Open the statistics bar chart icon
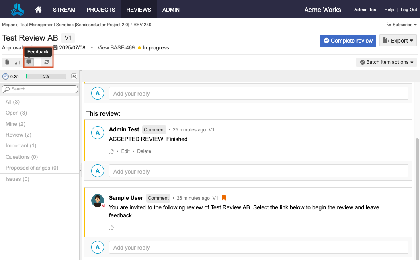The image size is (420, 260). (x=17, y=62)
